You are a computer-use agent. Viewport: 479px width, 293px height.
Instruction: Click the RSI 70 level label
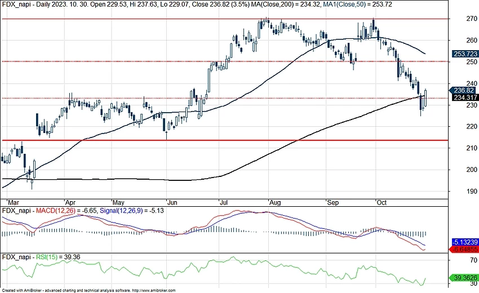(473, 260)
